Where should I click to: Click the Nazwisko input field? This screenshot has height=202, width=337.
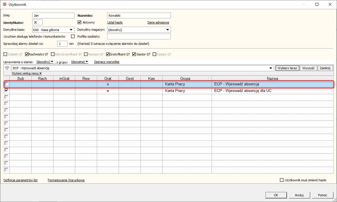click(x=139, y=16)
